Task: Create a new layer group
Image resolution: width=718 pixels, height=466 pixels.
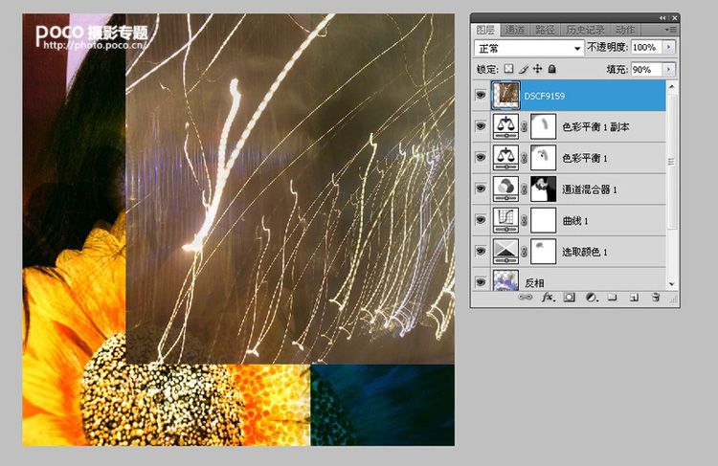Action: click(x=613, y=297)
